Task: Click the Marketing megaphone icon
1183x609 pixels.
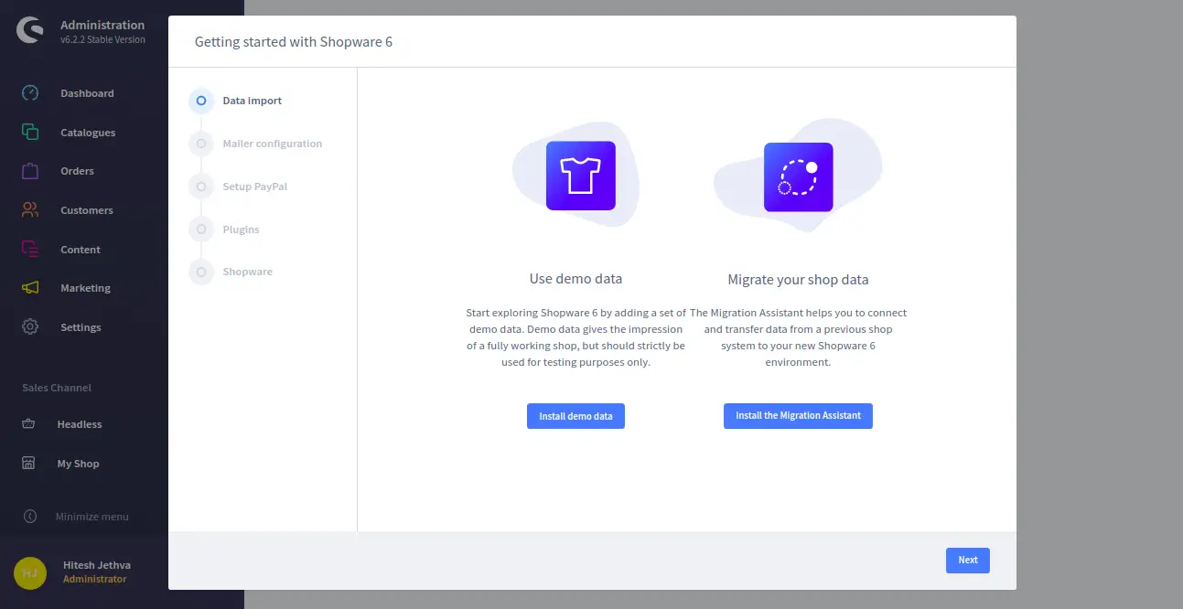Action: tap(30, 288)
